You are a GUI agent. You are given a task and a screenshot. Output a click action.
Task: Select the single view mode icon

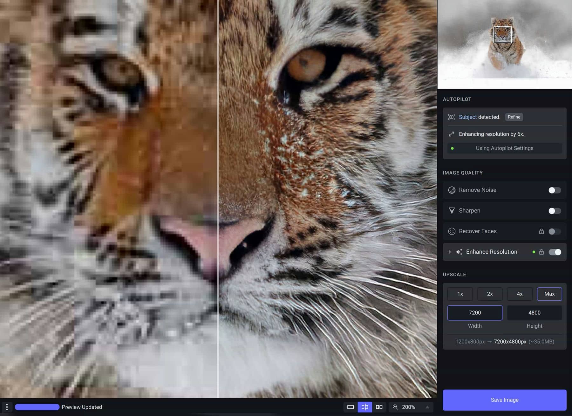351,407
